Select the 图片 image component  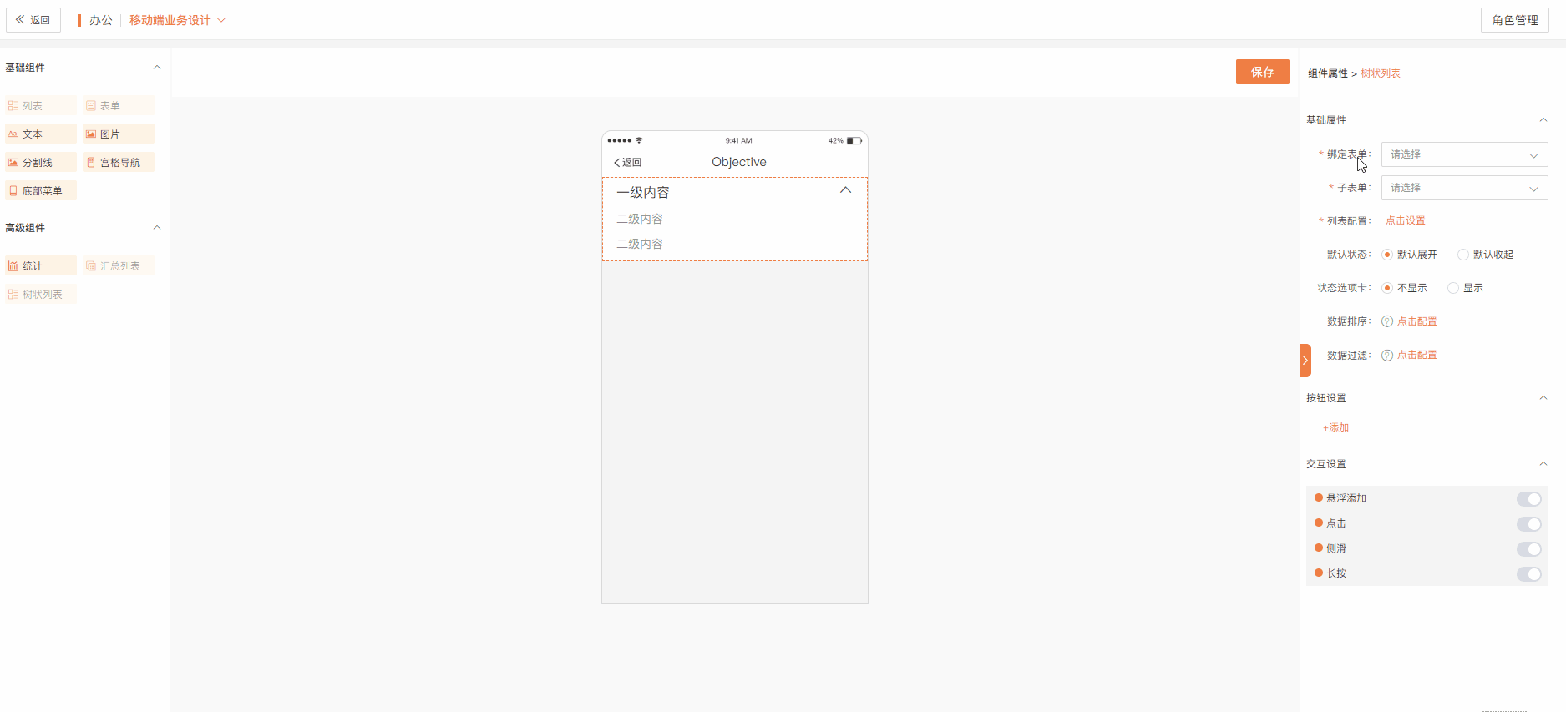(x=118, y=134)
